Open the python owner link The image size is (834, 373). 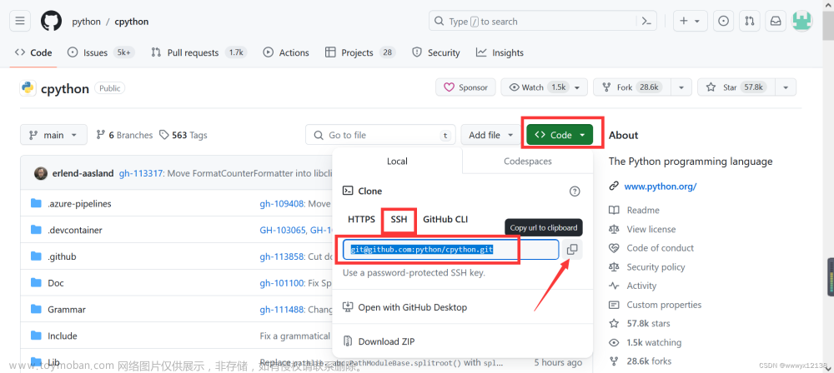[86, 22]
